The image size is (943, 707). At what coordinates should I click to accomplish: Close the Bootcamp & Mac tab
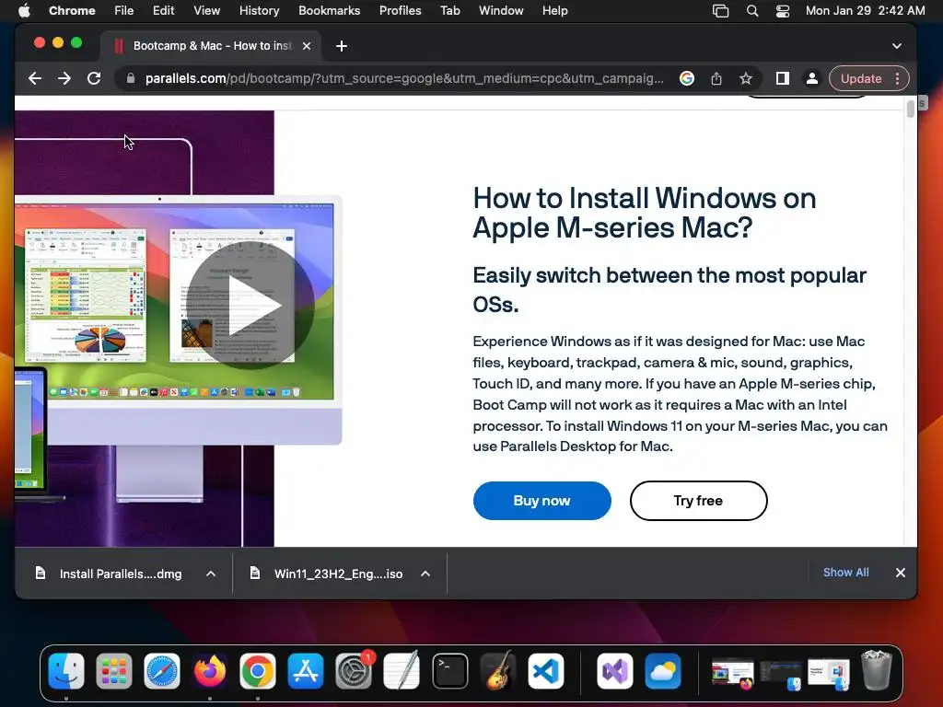coord(307,46)
